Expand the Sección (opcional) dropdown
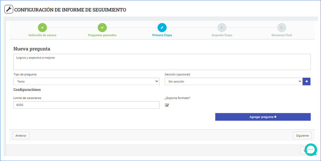The width and height of the screenshot is (321, 161). pyautogui.click(x=233, y=82)
